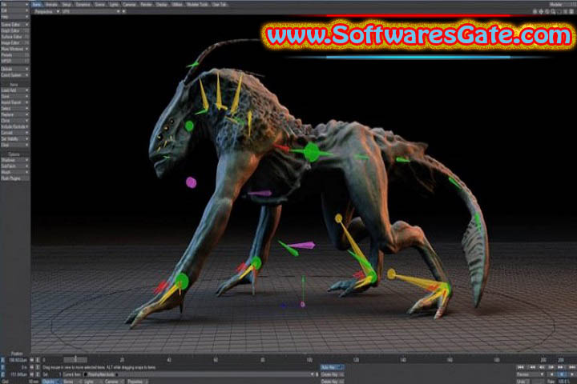Switch edit mode to Bones
577x384 pixels.
tap(72, 382)
